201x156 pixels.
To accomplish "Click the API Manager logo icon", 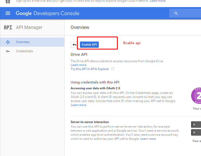I will [8, 27].
